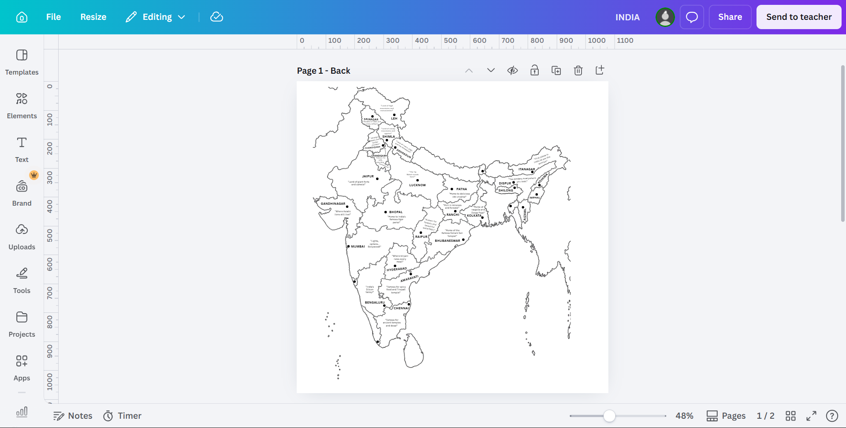The width and height of the screenshot is (846, 428).
Task: Click the INDIA design title
Action: tap(627, 17)
